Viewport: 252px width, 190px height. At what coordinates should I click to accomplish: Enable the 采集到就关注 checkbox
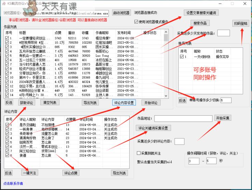pyautogui.click(x=139, y=153)
